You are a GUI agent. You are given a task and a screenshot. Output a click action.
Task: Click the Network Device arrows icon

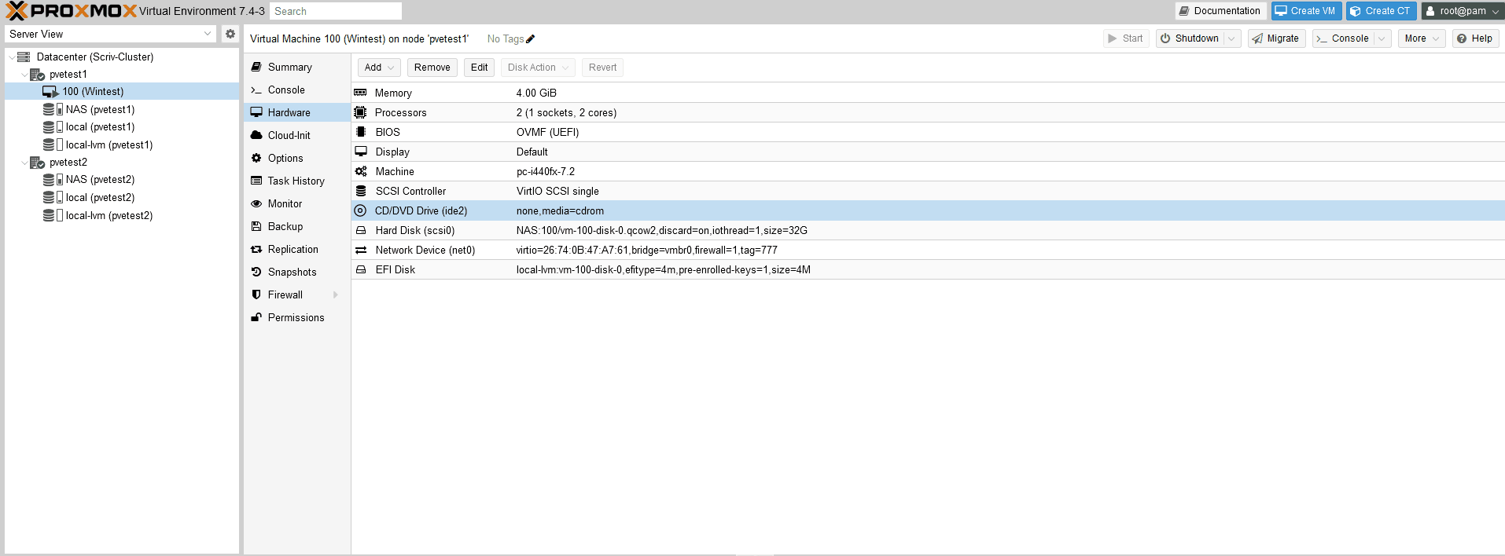point(360,250)
